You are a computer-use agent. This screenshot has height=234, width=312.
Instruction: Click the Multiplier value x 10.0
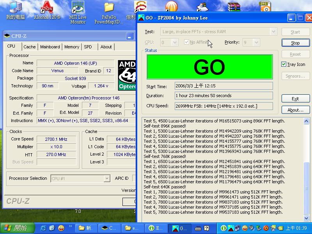[56, 147]
